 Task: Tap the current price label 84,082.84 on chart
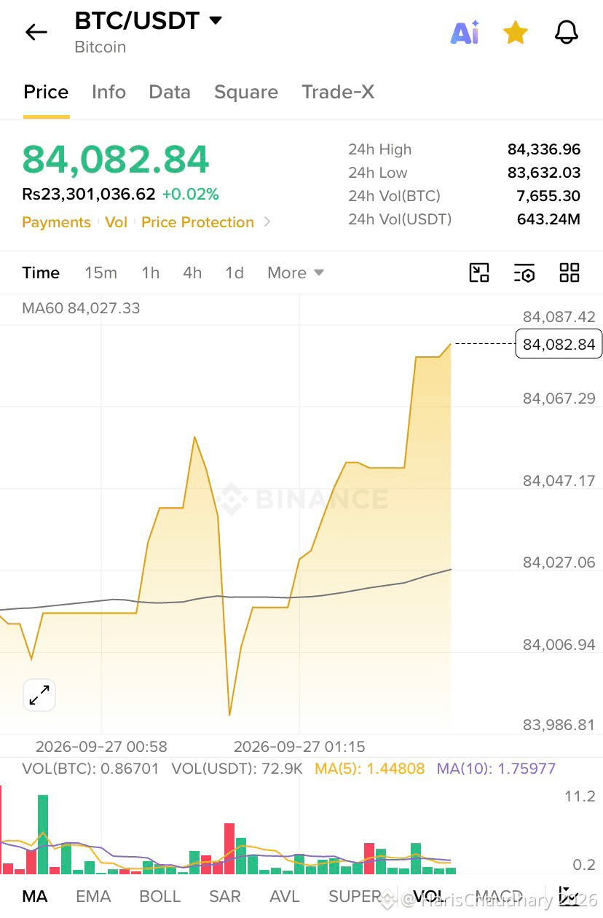coord(559,344)
